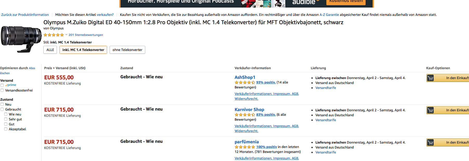
Task: Click the product's five-star rating icon
Action: point(54,35)
